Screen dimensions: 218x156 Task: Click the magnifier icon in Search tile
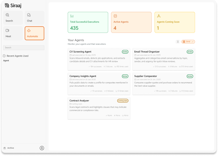pyautogui.click(x=8, y=15)
